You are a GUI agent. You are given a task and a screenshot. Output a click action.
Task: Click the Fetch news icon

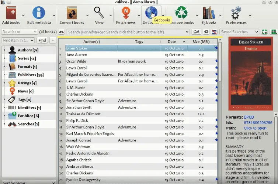pos(125,13)
